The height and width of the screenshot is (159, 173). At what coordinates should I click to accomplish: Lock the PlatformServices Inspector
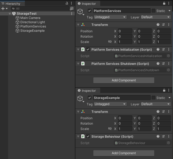[164, 3]
